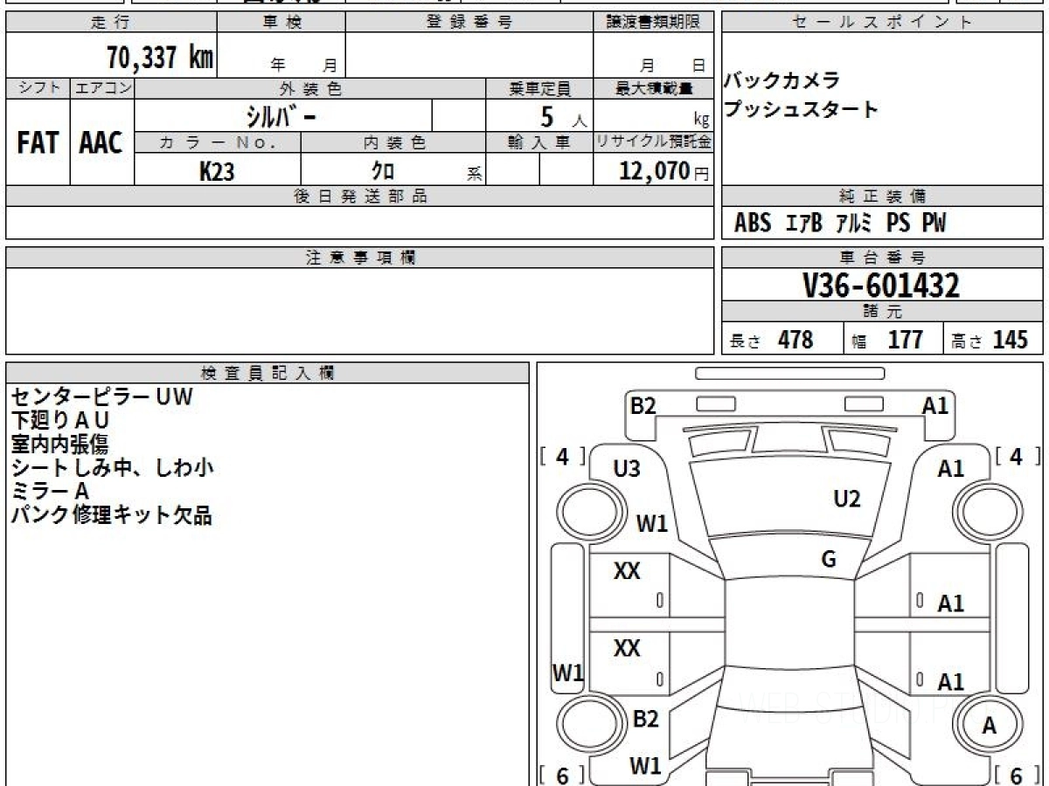Select the ミラー A note

pyautogui.click(x=50, y=492)
